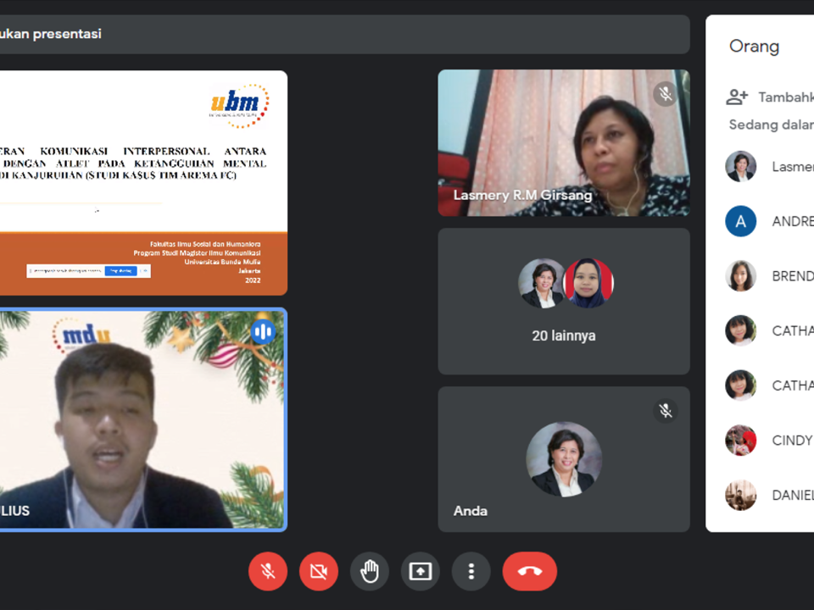Viewport: 814px width, 610px height.
Task: Click presentation notification banner at top
Action: click(345, 34)
